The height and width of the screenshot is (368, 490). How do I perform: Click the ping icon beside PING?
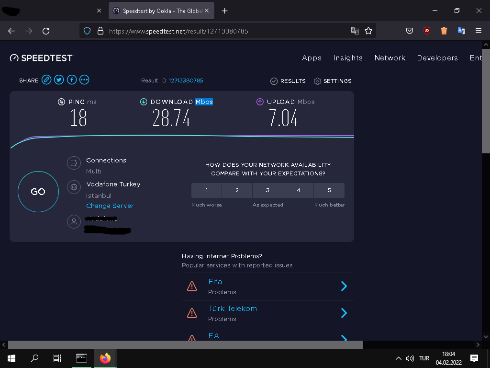point(61,102)
